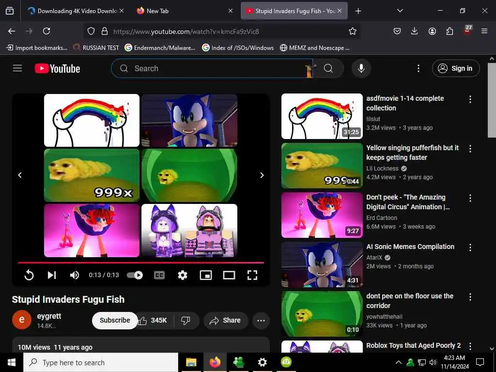Open File Explorer from taskbar

click(191, 362)
